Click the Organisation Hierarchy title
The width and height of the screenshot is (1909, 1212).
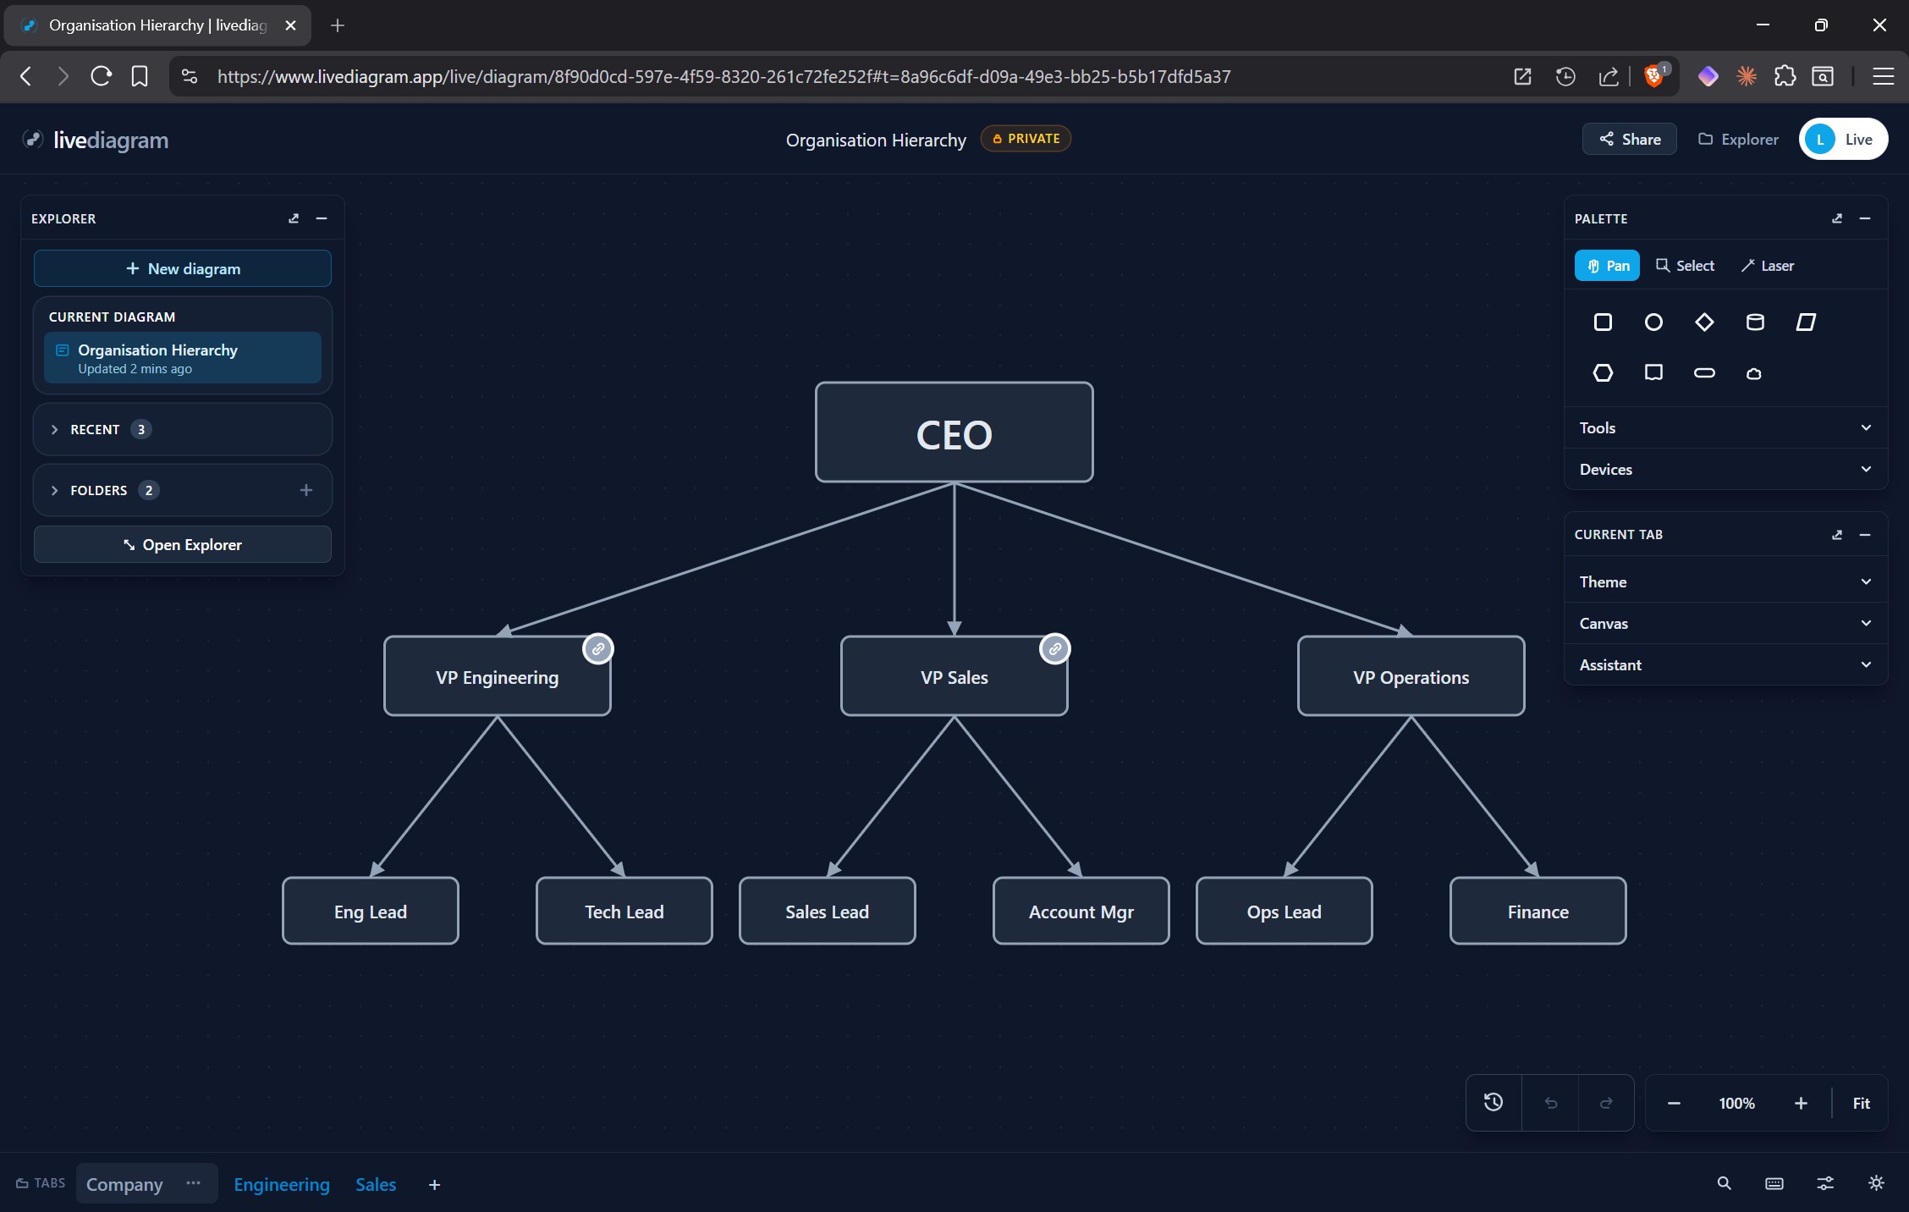(x=876, y=140)
